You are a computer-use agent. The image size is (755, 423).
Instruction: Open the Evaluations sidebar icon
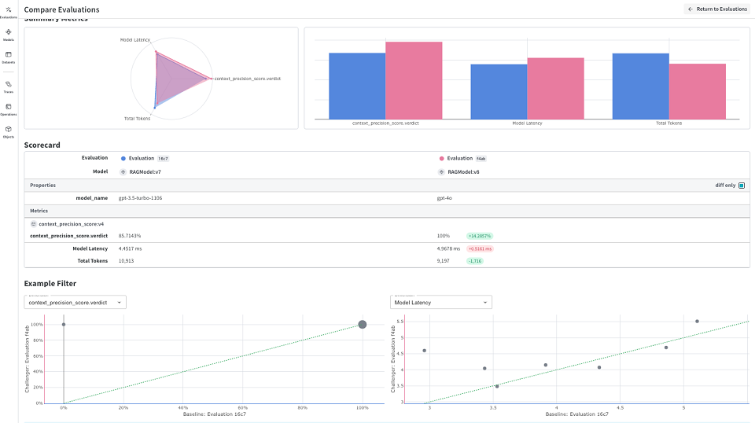[9, 10]
